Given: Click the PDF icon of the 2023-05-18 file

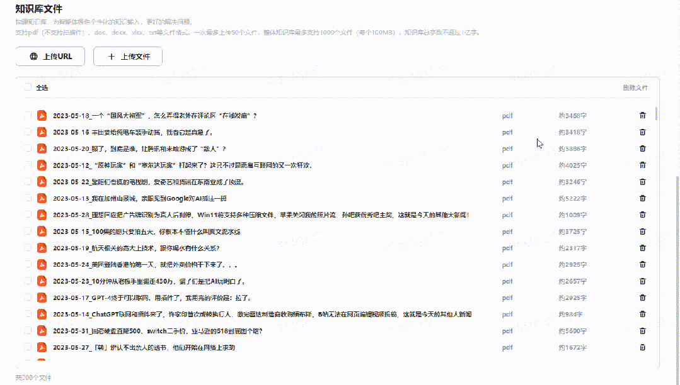Looking at the screenshot, I should click(42, 115).
